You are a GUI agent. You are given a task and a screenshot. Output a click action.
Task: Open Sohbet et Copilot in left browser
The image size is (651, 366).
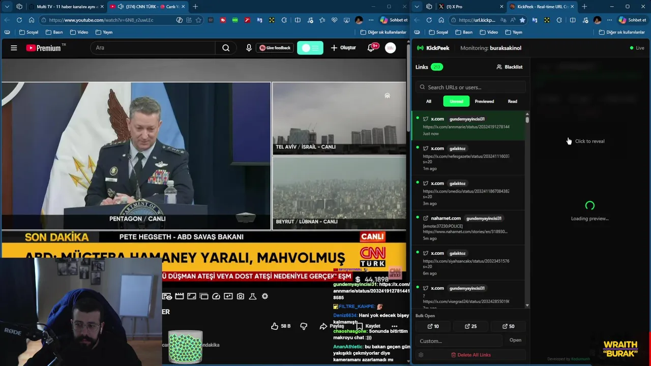tap(394, 20)
